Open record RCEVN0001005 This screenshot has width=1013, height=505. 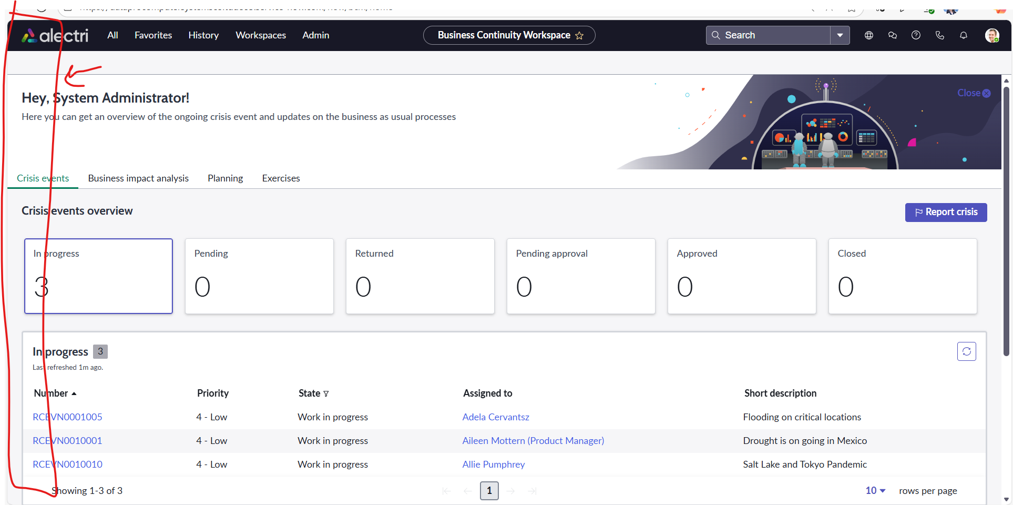tap(67, 417)
